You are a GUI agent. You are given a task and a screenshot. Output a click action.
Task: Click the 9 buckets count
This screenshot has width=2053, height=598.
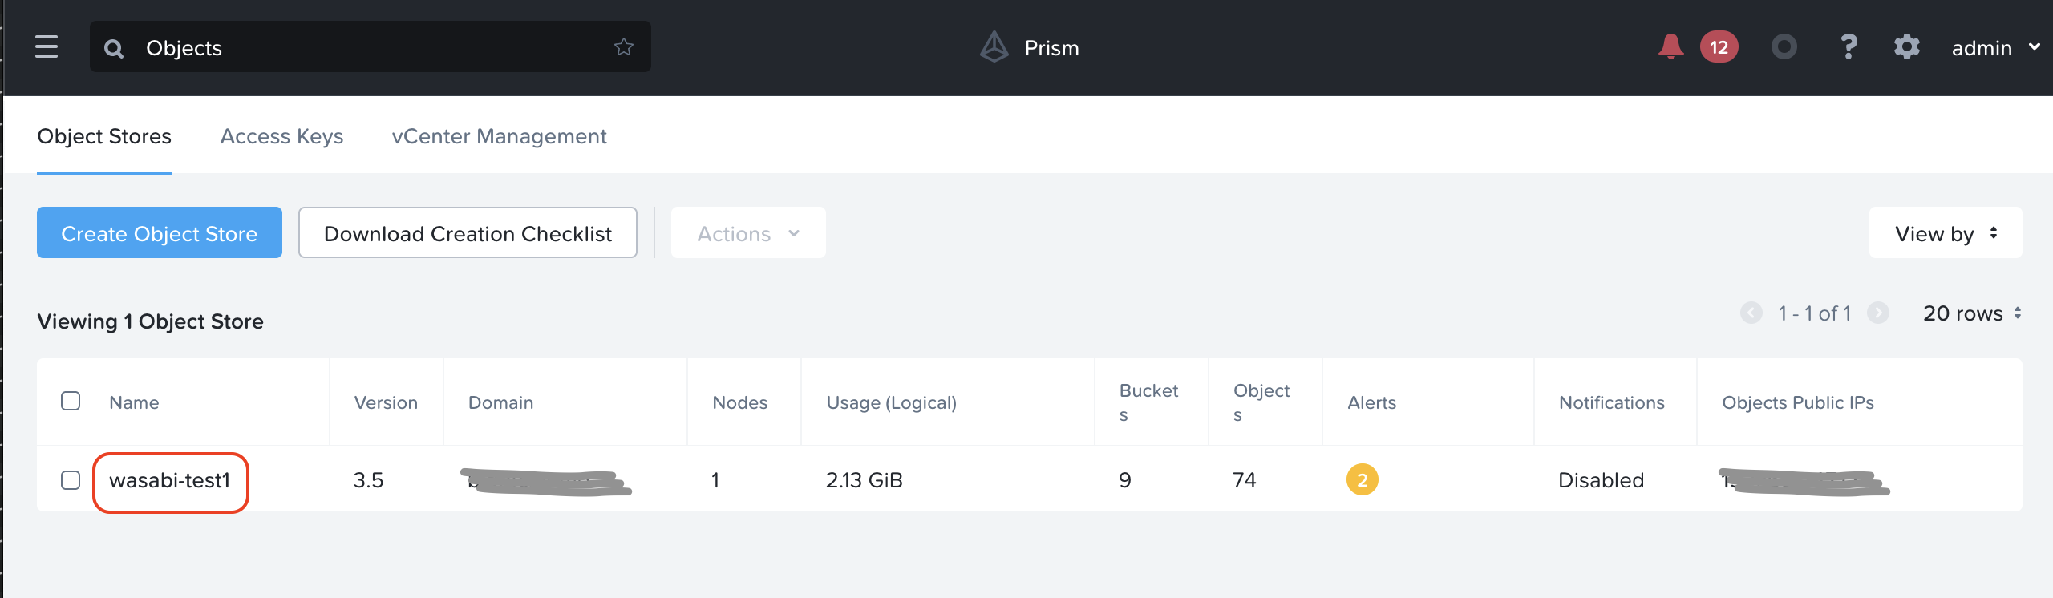[1125, 480]
